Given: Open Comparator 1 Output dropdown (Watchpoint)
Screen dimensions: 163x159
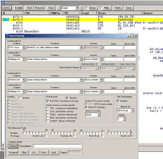Looking at the screenshot, I should click(24, 59).
